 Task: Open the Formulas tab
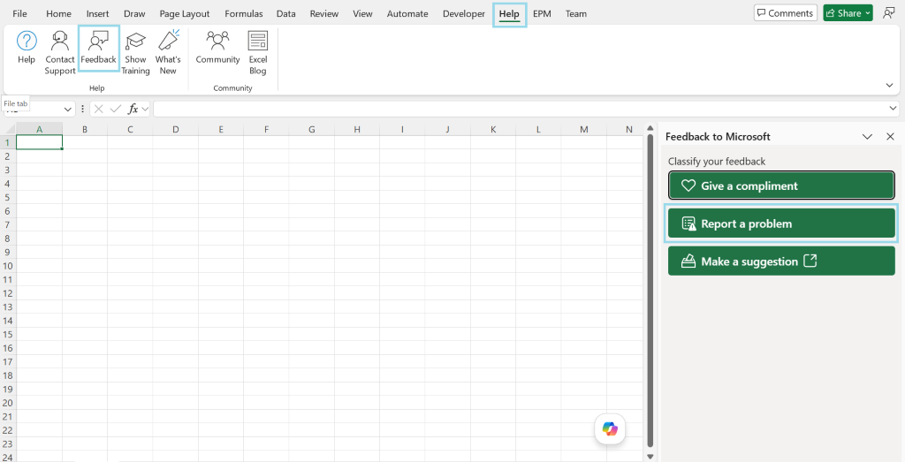244,13
